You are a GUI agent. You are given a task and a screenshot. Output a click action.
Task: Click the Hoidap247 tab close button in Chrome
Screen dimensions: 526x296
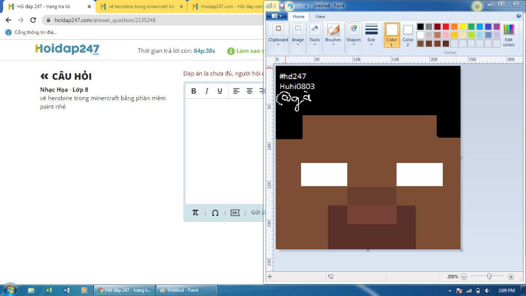click(x=89, y=6)
